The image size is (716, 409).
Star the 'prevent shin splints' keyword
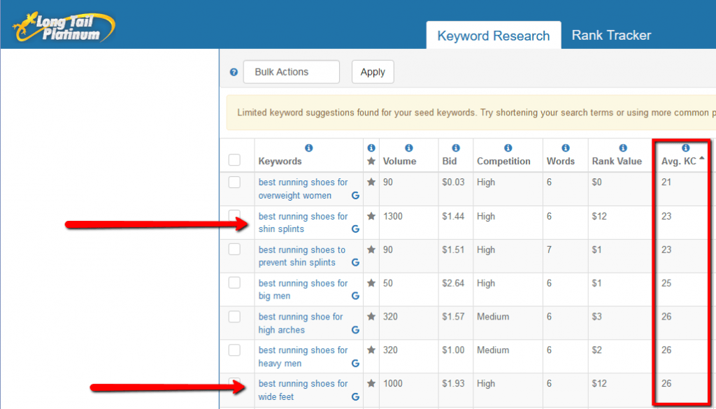click(371, 250)
